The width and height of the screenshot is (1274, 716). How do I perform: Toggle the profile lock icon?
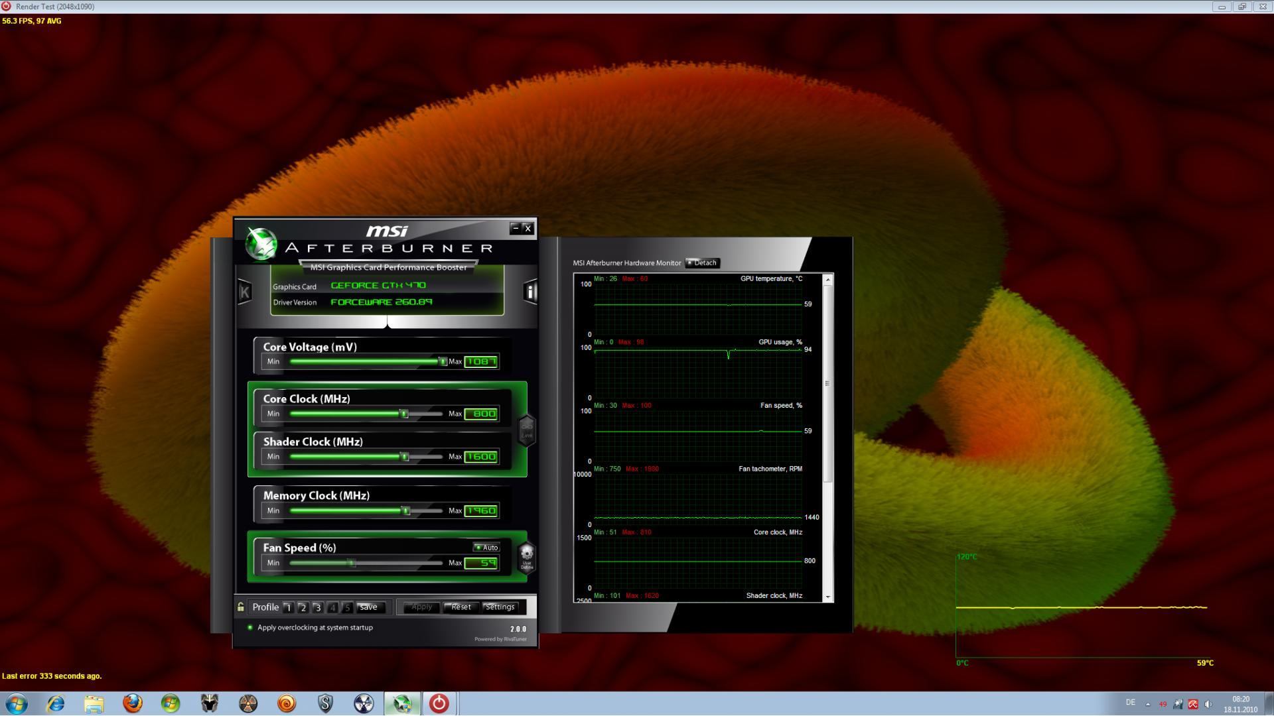point(240,607)
